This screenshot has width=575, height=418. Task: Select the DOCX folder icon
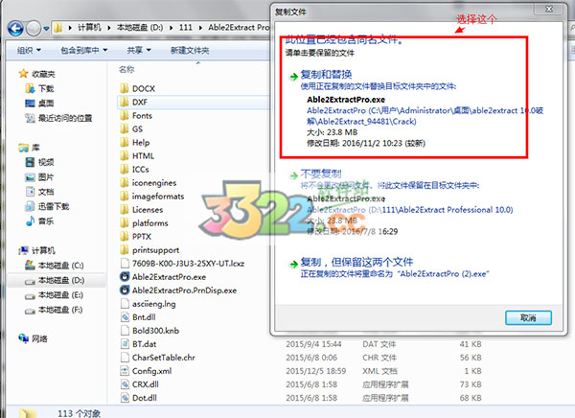[125, 88]
